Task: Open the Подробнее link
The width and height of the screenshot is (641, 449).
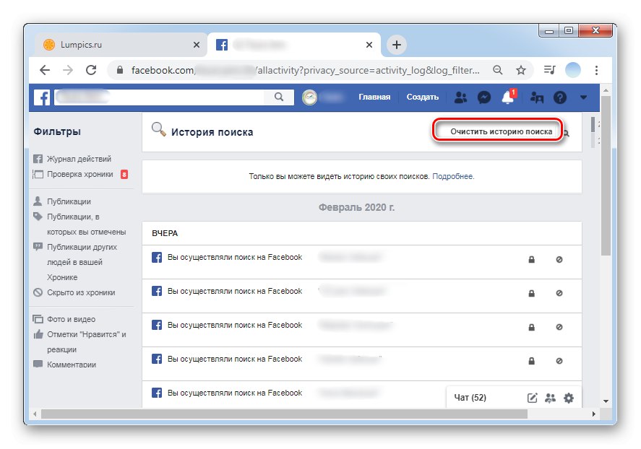Action: click(x=453, y=176)
